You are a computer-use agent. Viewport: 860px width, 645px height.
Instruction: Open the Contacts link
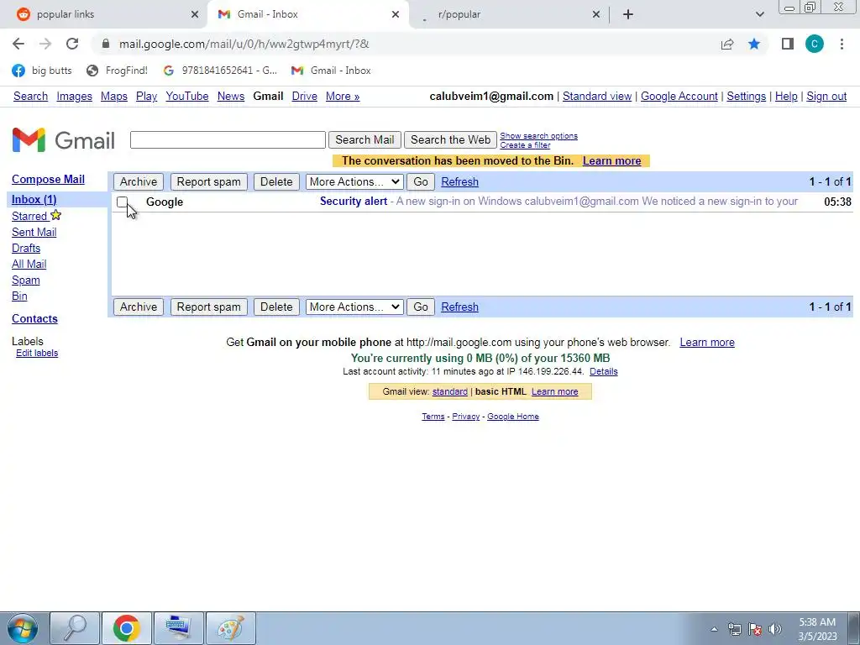34,318
